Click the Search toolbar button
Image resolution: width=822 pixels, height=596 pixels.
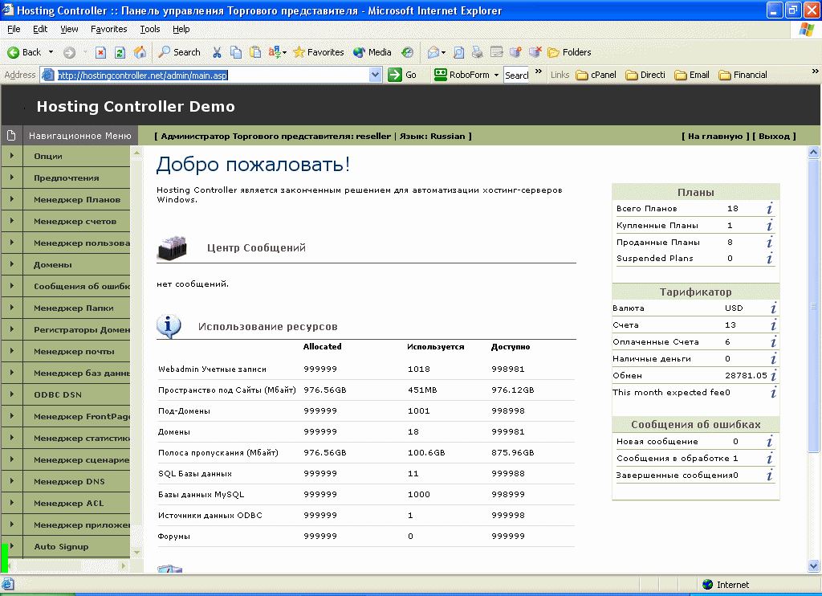click(179, 52)
